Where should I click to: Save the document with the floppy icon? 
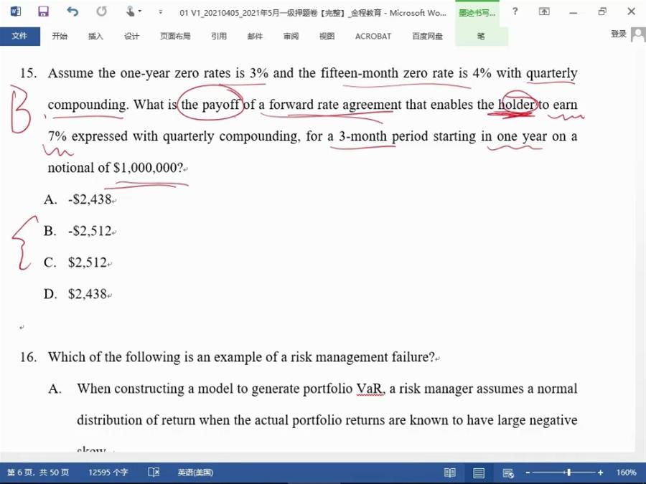(x=43, y=11)
